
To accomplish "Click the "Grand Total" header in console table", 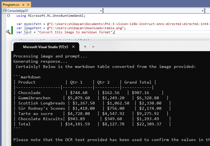I will tap(138, 82).
